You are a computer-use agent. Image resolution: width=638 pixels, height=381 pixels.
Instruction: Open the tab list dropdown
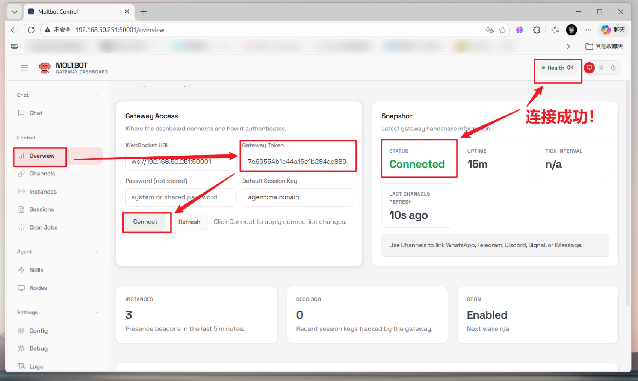[14, 12]
